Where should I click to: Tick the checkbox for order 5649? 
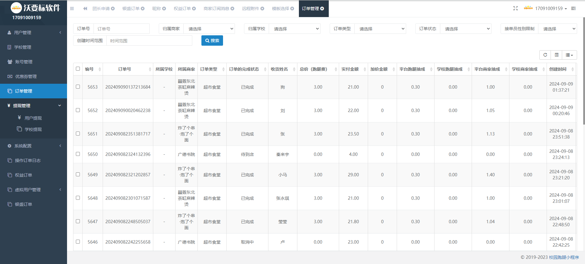pos(78,174)
